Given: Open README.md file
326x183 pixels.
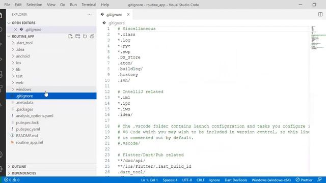Looking at the screenshot, I should click(51, 136).
